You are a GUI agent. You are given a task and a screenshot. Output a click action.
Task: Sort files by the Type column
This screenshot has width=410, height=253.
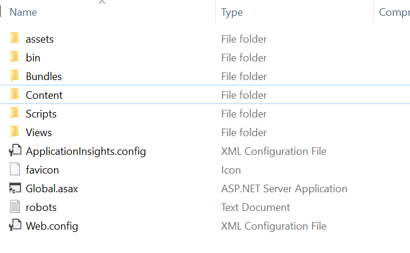click(x=232, y=12)
